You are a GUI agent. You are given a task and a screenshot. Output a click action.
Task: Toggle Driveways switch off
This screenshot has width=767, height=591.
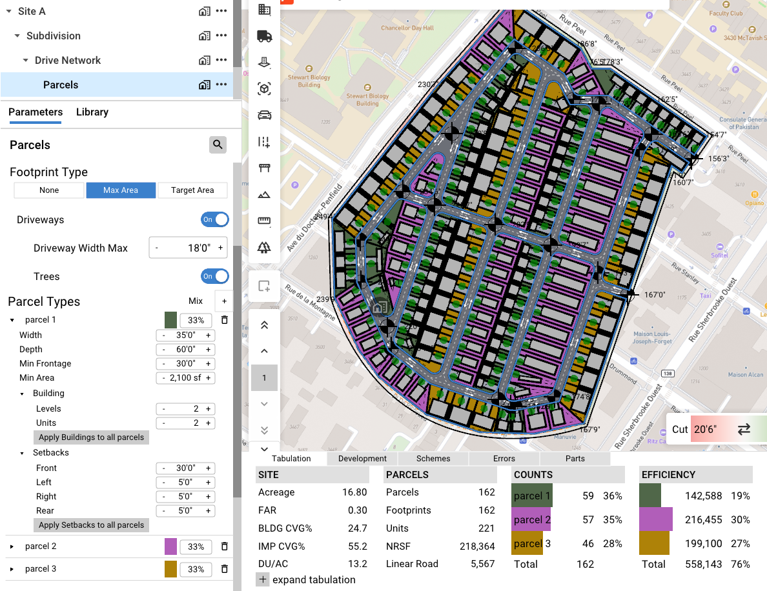tap(215, 219)
